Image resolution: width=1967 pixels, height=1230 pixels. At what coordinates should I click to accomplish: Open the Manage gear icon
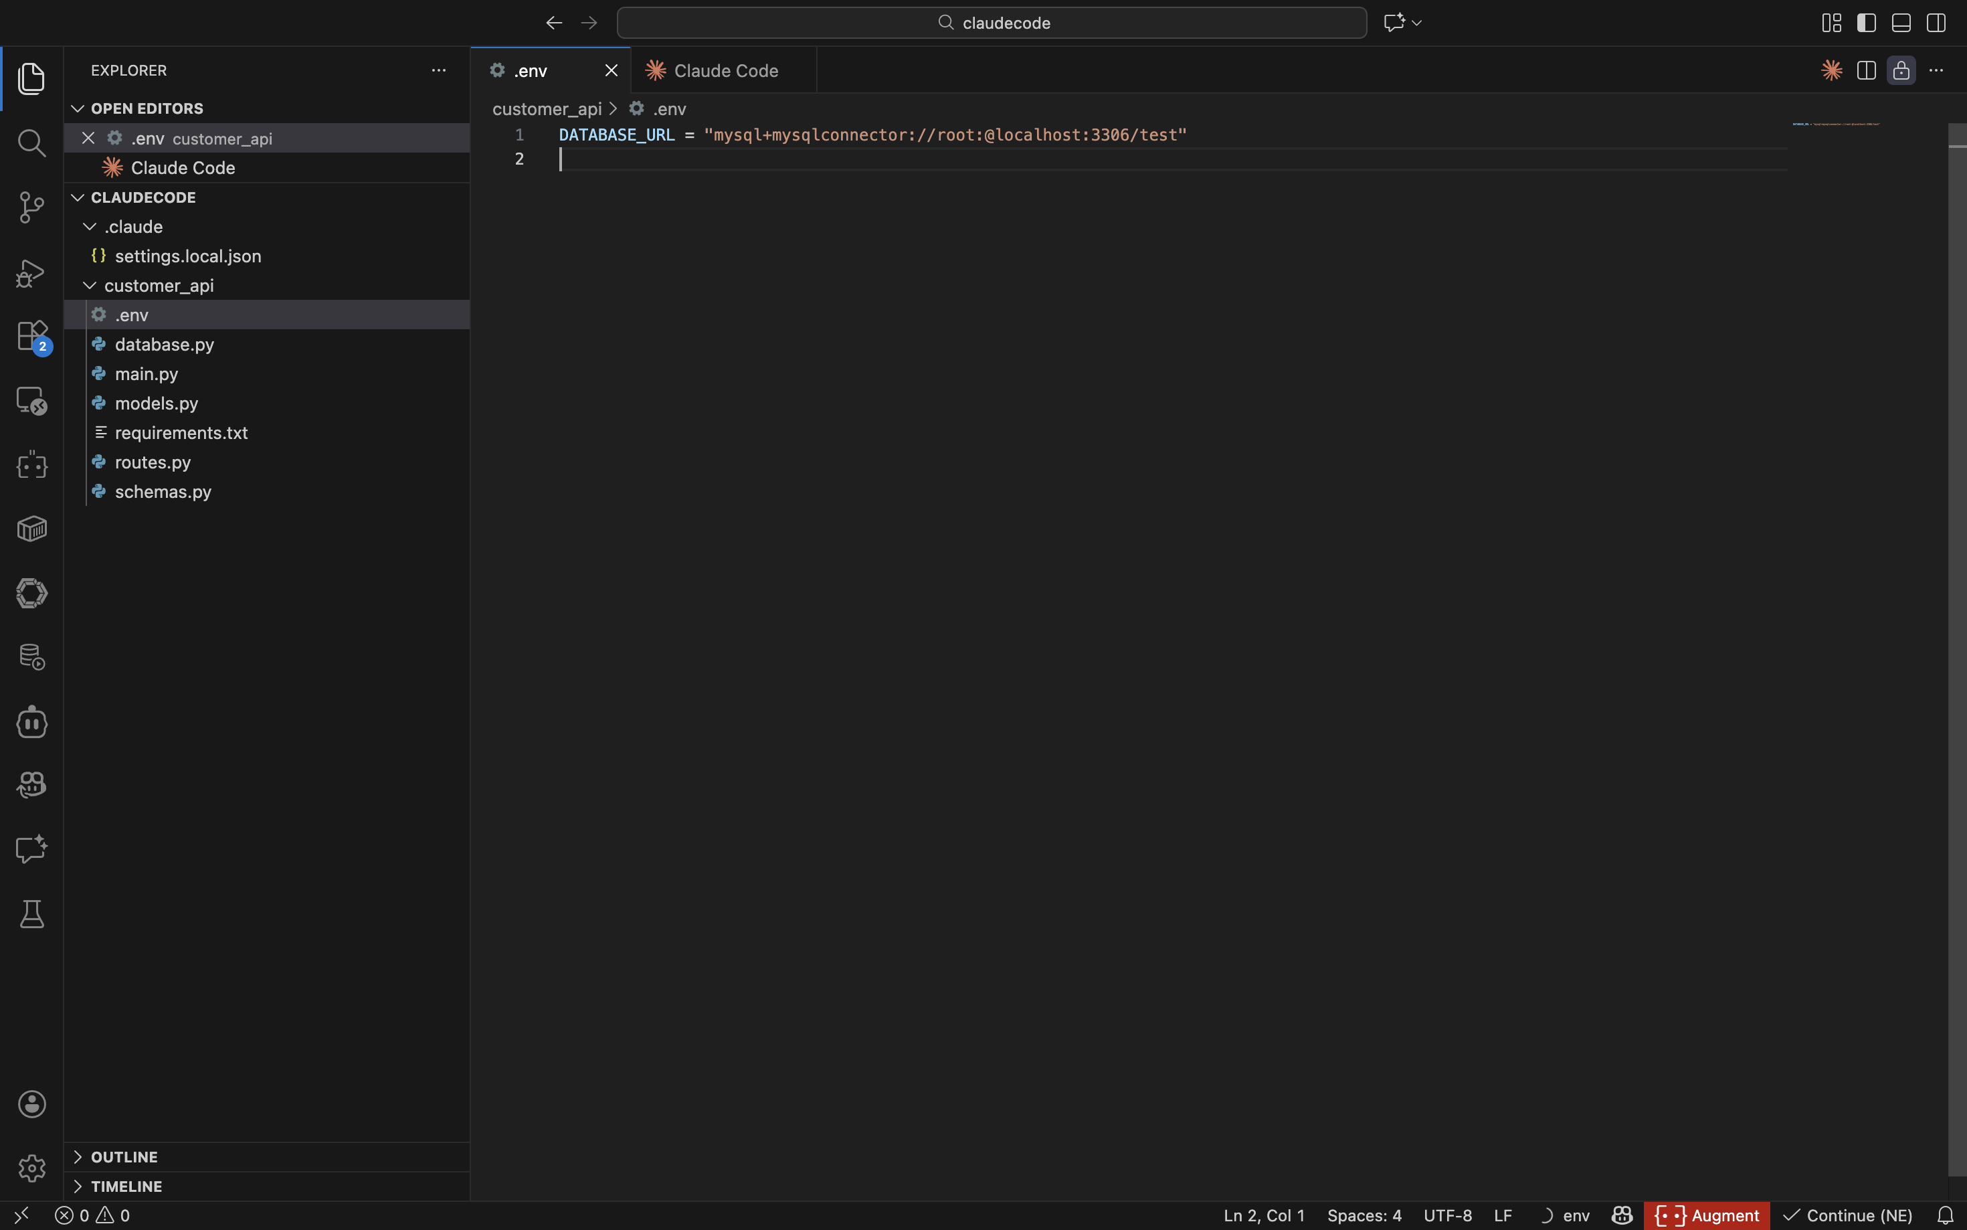31,1168
